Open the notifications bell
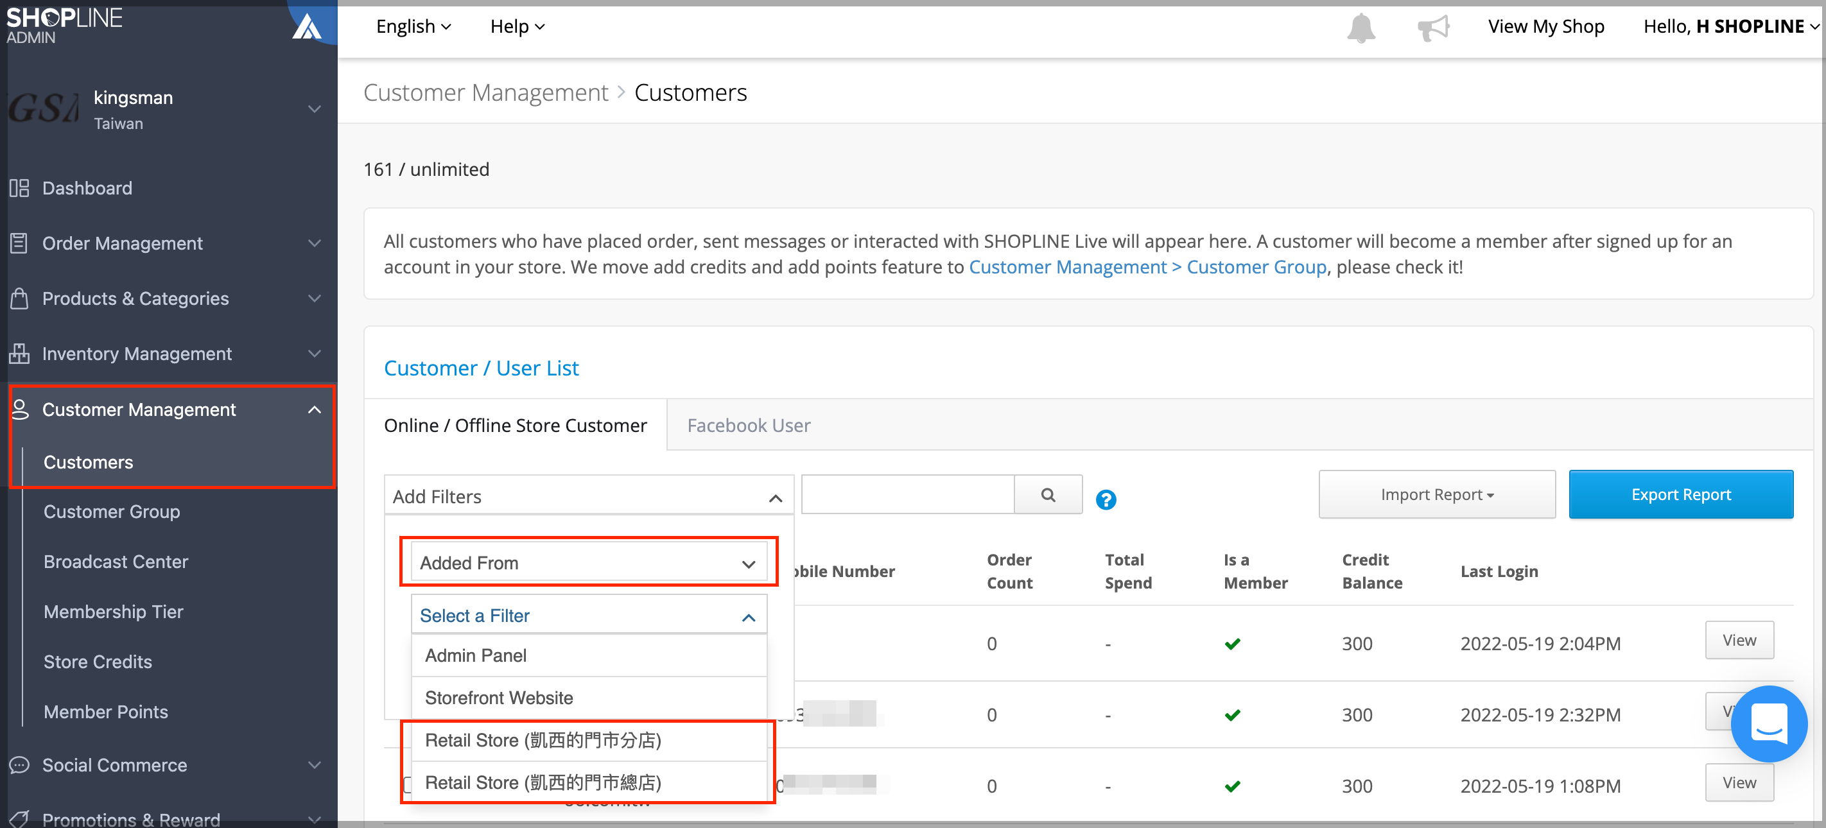 click(1361, 28)
